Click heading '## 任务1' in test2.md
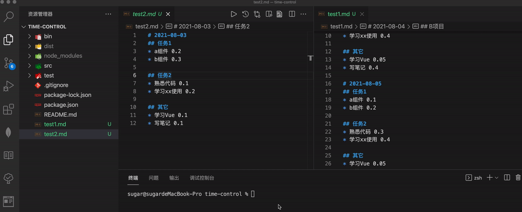522x212 pixels. (159, 43)
